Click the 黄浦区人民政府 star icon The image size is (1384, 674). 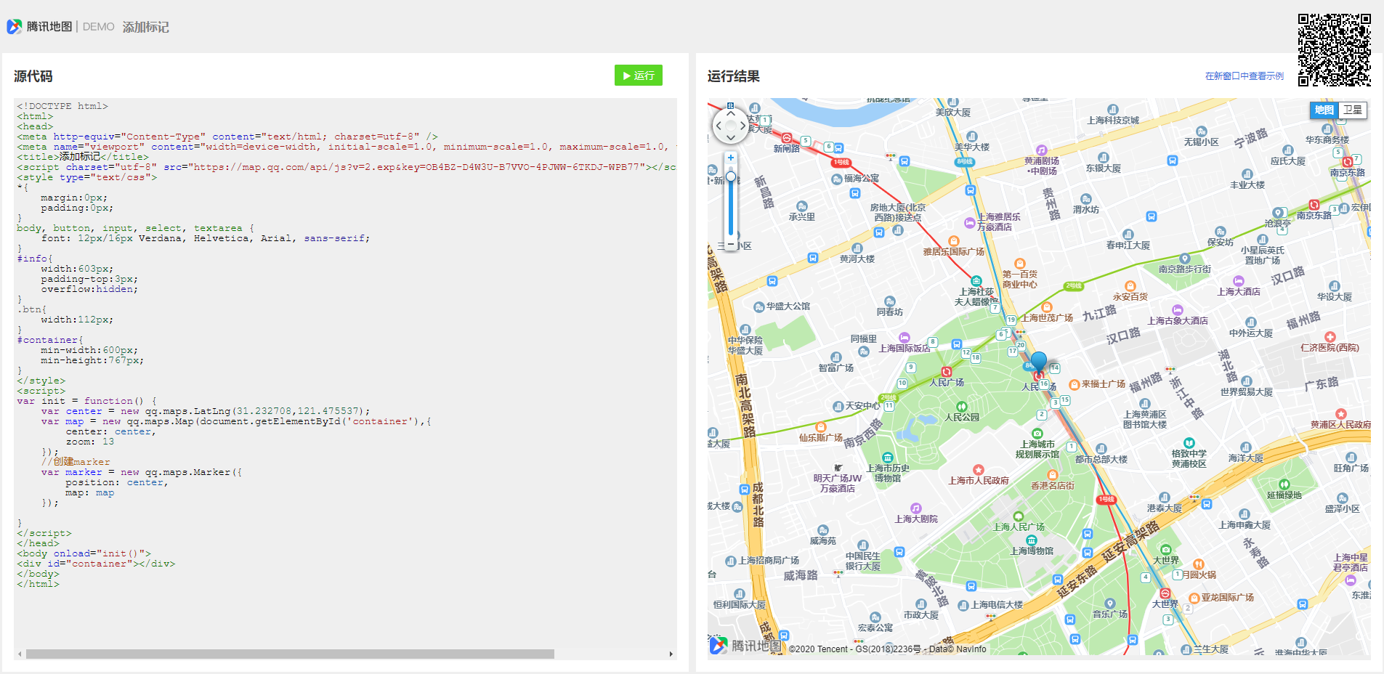1341,414
